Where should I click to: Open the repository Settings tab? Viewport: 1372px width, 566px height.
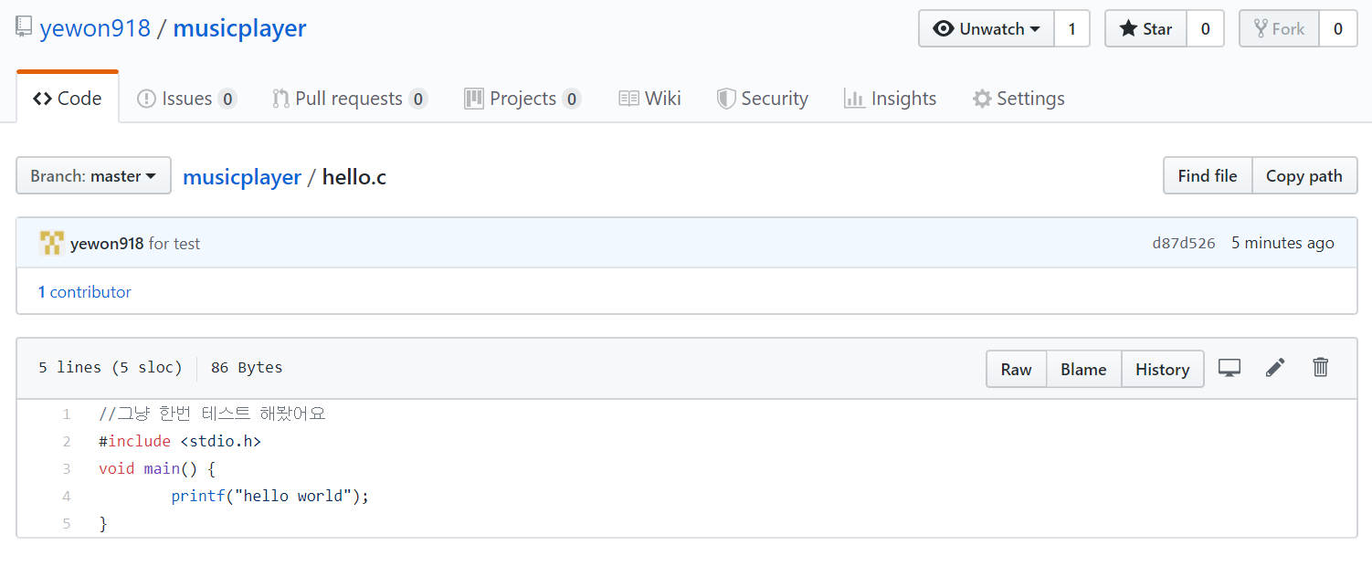[x=1018, y=98]
